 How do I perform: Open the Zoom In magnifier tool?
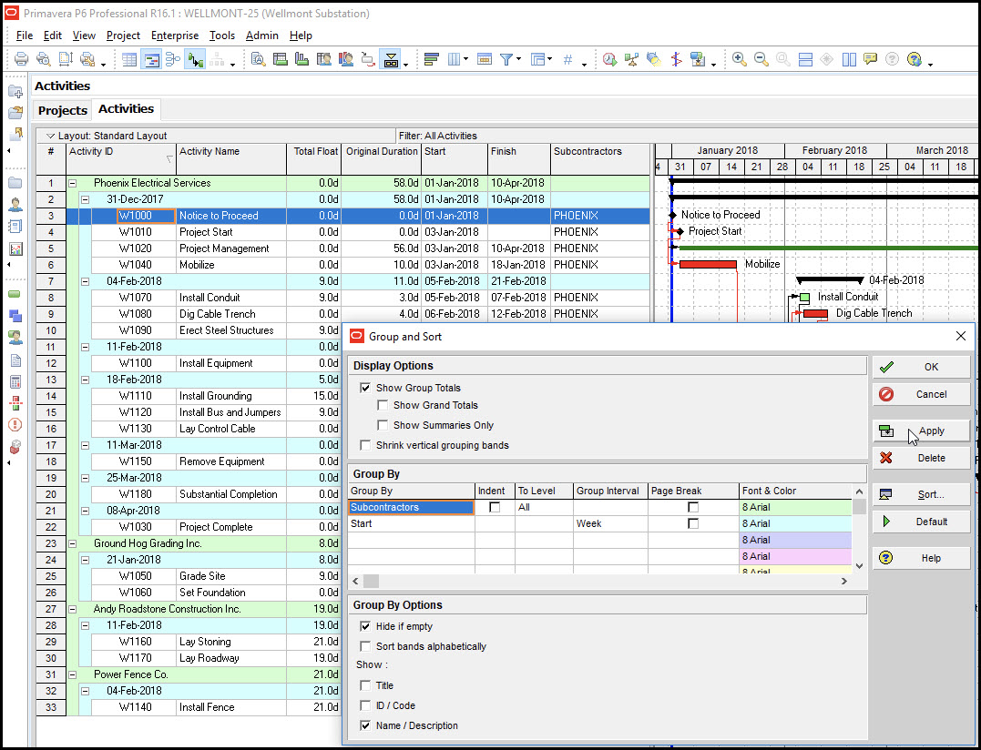(741, 58)
